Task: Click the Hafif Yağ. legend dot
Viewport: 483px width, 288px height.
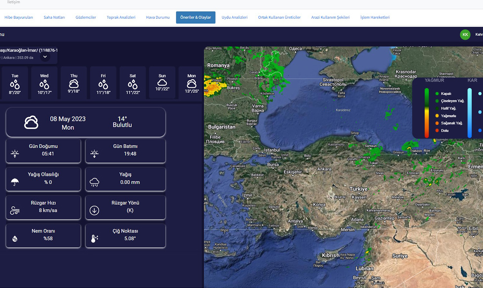Action: [x=437, y=108]
